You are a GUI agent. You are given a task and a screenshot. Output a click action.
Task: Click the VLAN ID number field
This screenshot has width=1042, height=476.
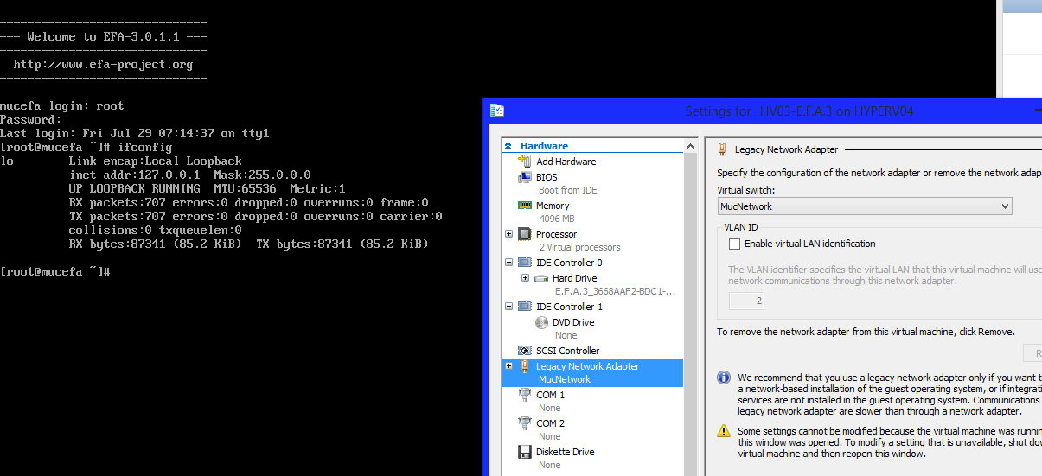tap(747, 301)
